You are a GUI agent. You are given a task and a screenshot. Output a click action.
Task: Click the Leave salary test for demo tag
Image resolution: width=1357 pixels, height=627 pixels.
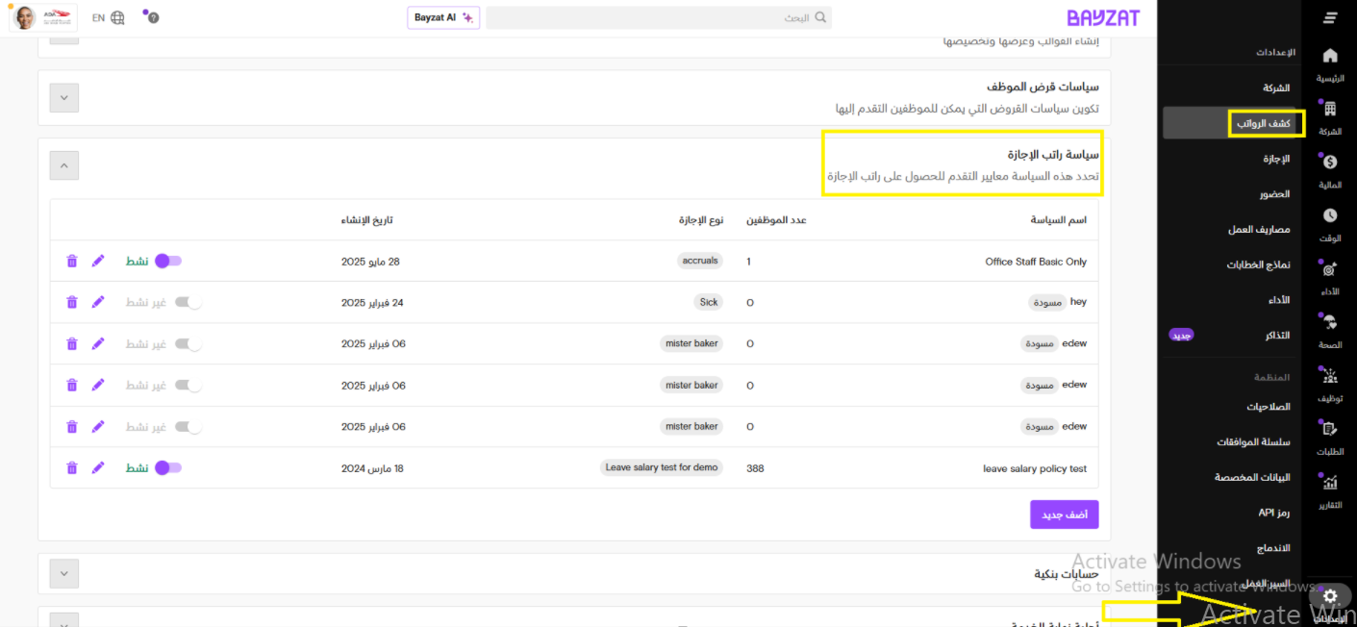point(662,467)
